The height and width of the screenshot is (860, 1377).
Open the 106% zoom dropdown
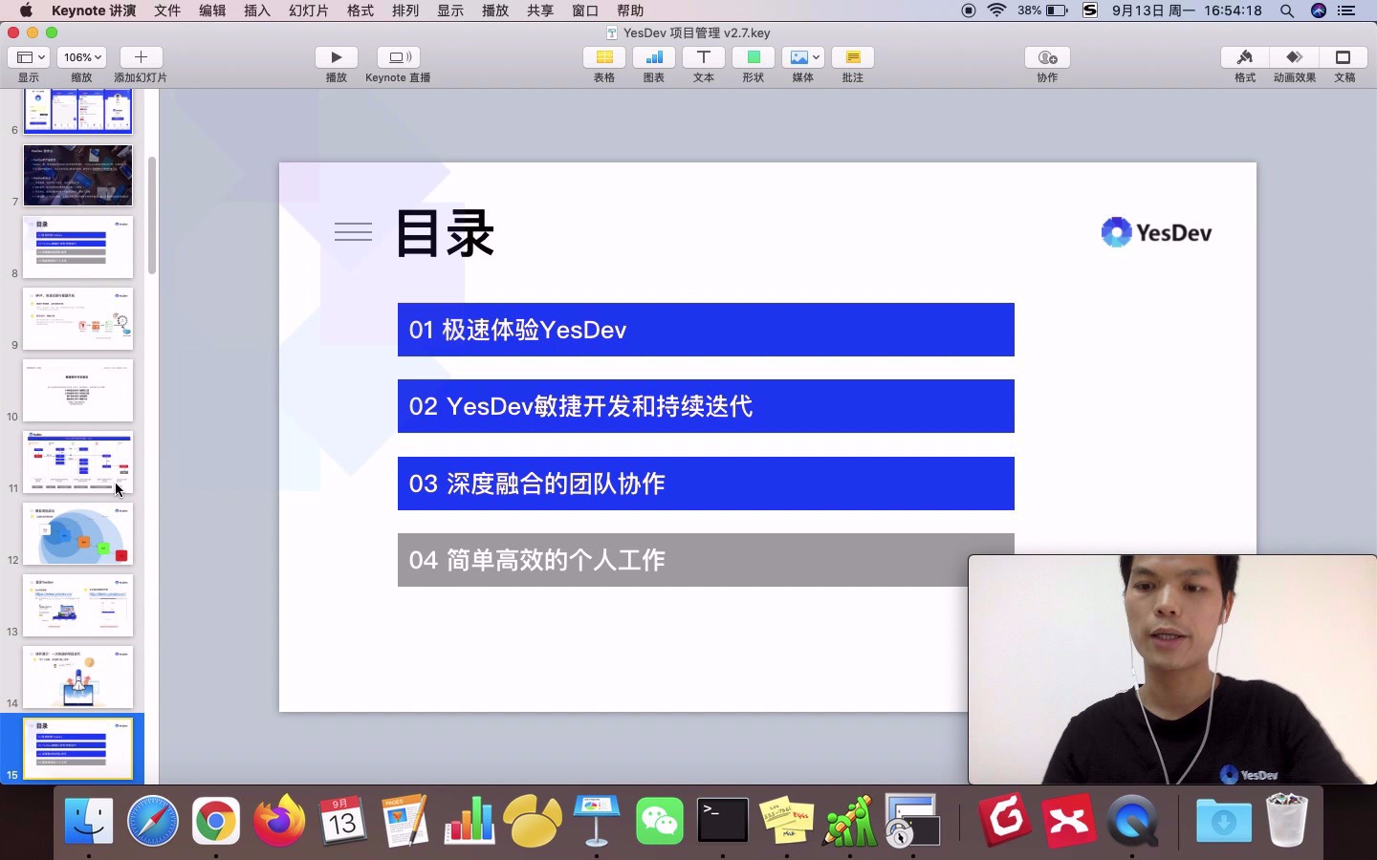coord(81,57)
